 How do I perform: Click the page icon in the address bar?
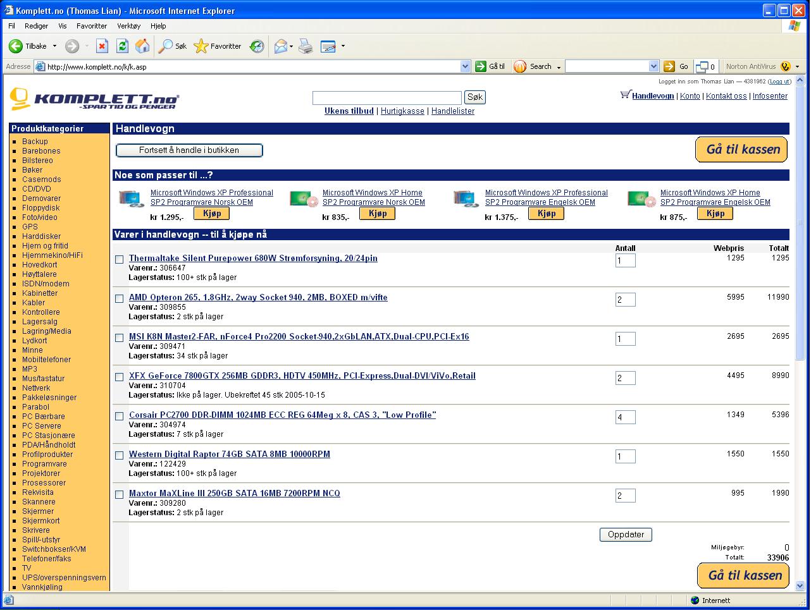(40, 66)
